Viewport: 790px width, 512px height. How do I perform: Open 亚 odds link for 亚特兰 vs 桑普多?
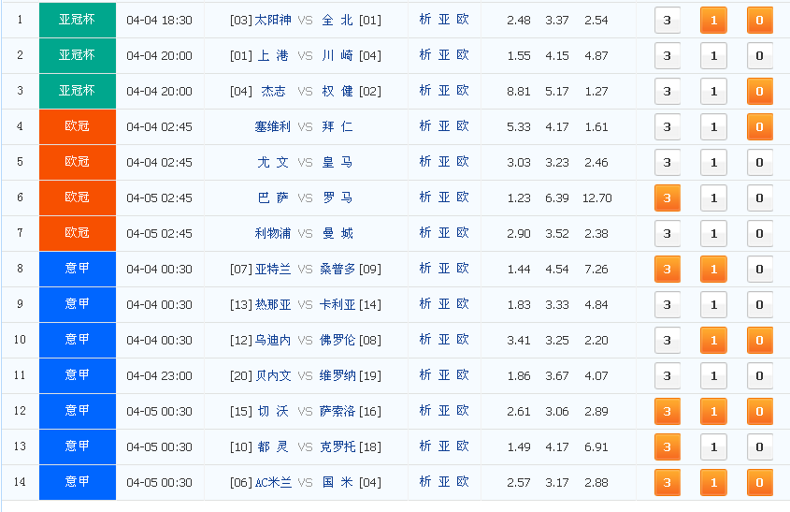pos(444,269)
